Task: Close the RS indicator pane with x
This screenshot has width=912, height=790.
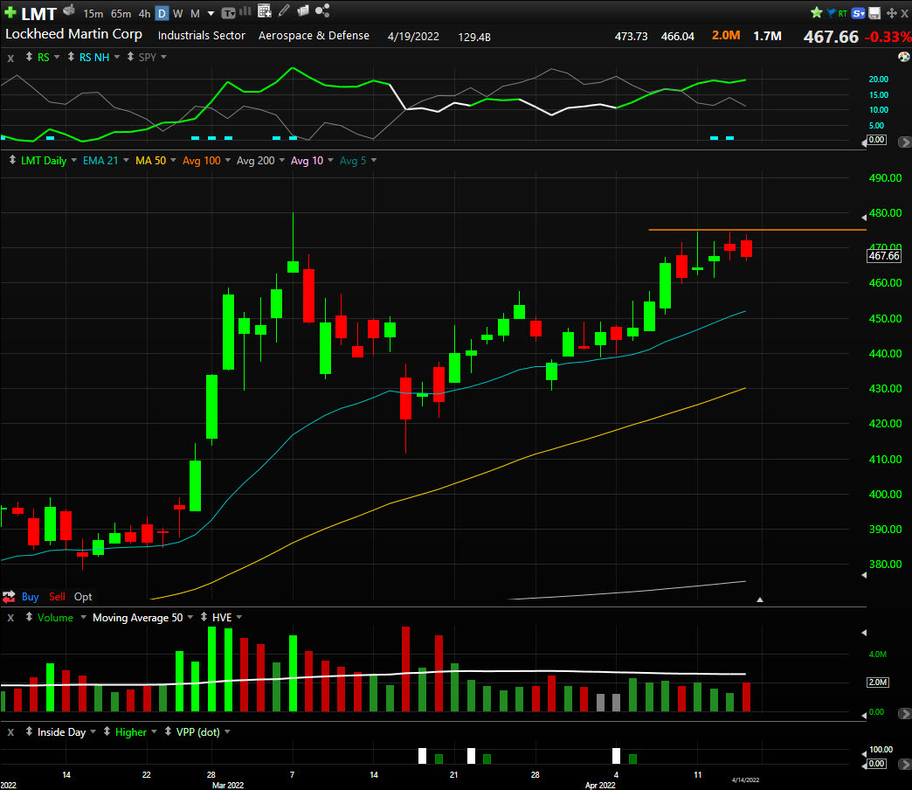Action: point(10,58)
